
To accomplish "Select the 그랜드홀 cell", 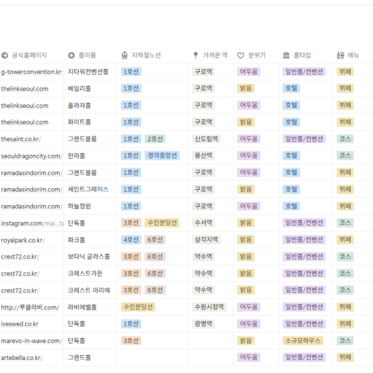I will pyautogui.click(x=90, y=357).
